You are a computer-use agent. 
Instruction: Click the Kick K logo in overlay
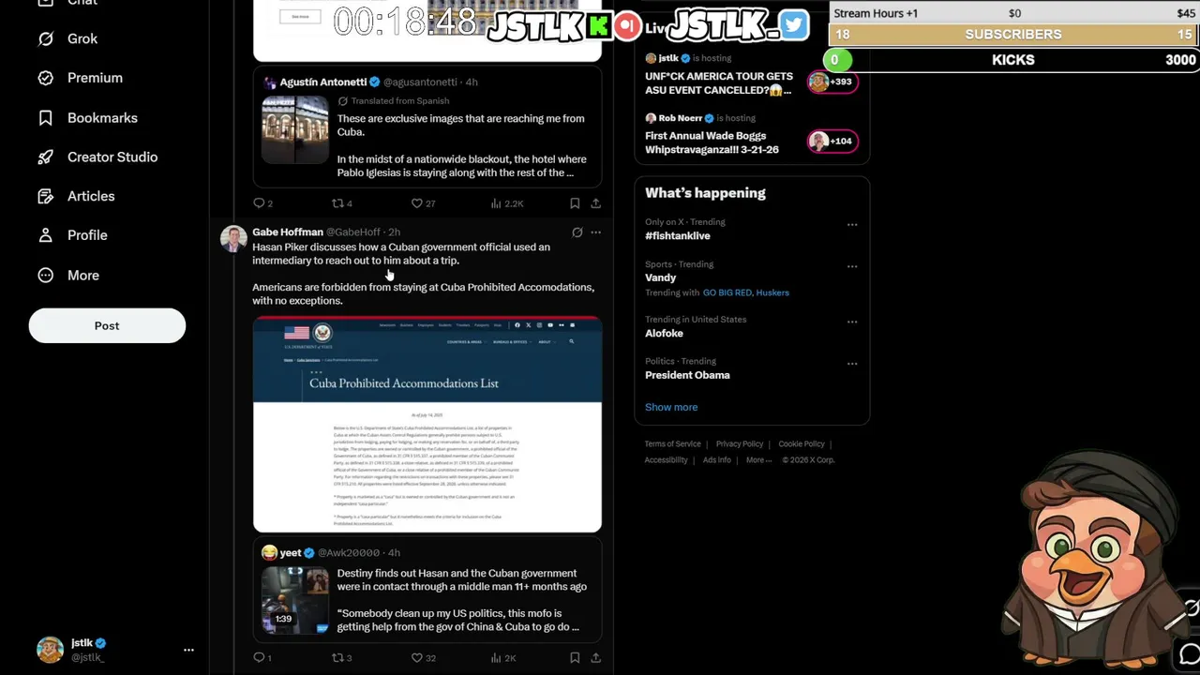coord(598,25)
